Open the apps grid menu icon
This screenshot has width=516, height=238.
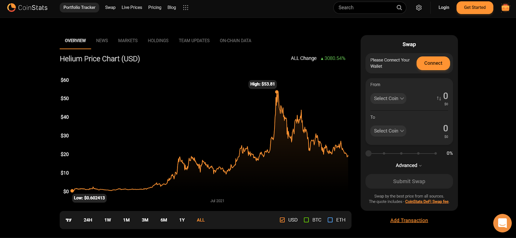pos(185,7)
